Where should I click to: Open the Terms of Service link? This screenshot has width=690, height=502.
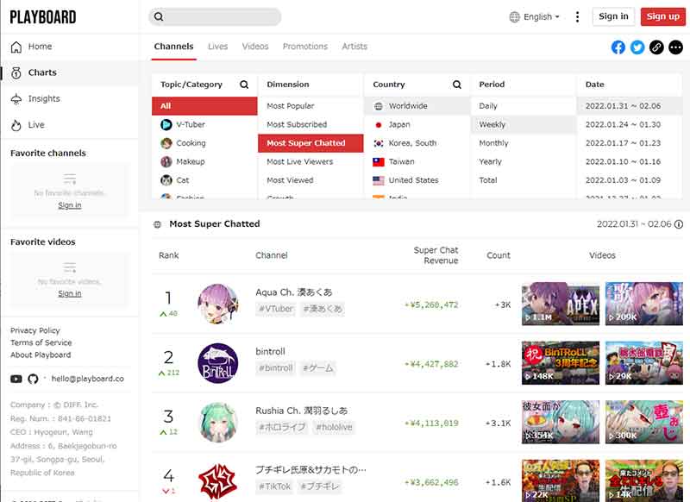pyautogui.click(x=41, y=342)
